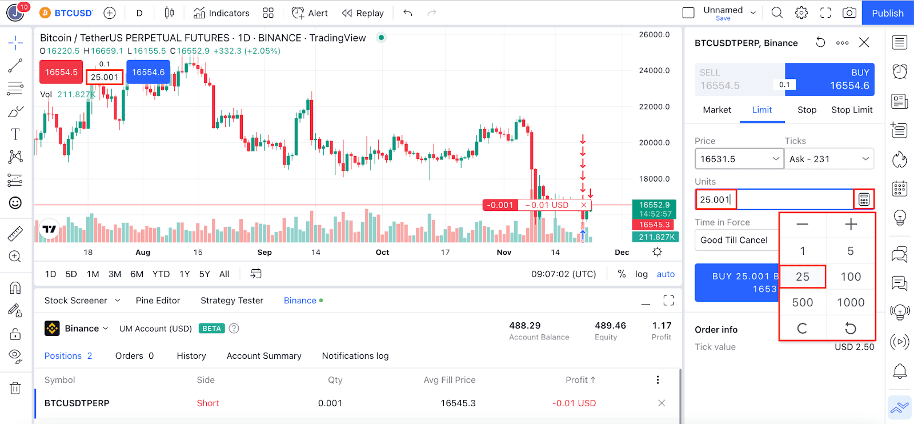This screenshot has height=424, width=914.
Task: Select the trend line drawing tool
Action: coord(15,66)
